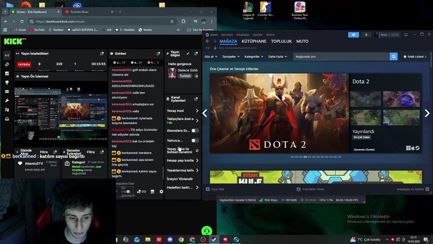Image resolution: width=433 pixels, height=244 pixels.
Task: Click Steam store search magnifier button
Action: tap(393, 57)
